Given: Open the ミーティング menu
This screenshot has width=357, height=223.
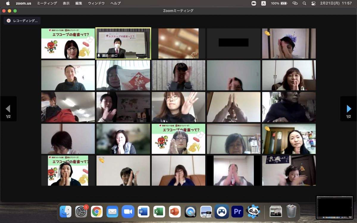Looking at the screenshot, I should [x=47, y=3].
